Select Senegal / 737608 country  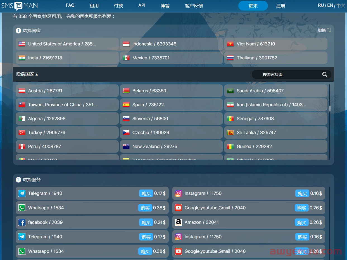[x=275, y=119]
